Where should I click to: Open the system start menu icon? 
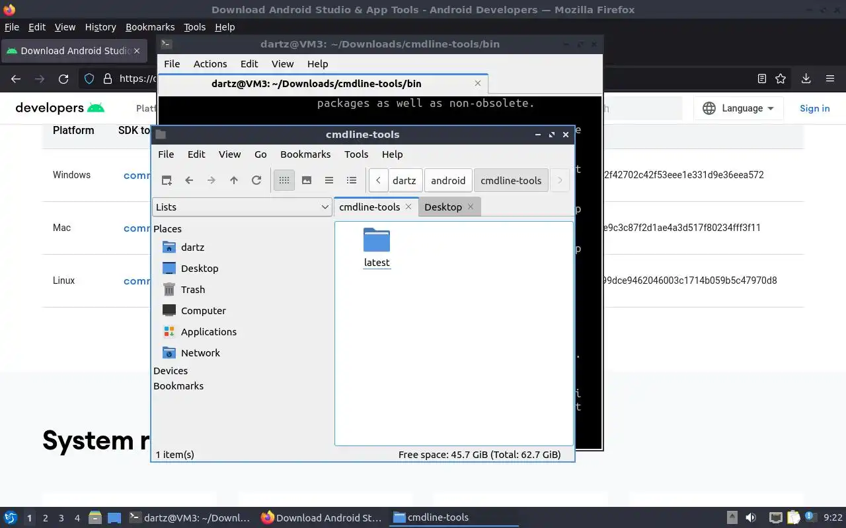[10, 517]
